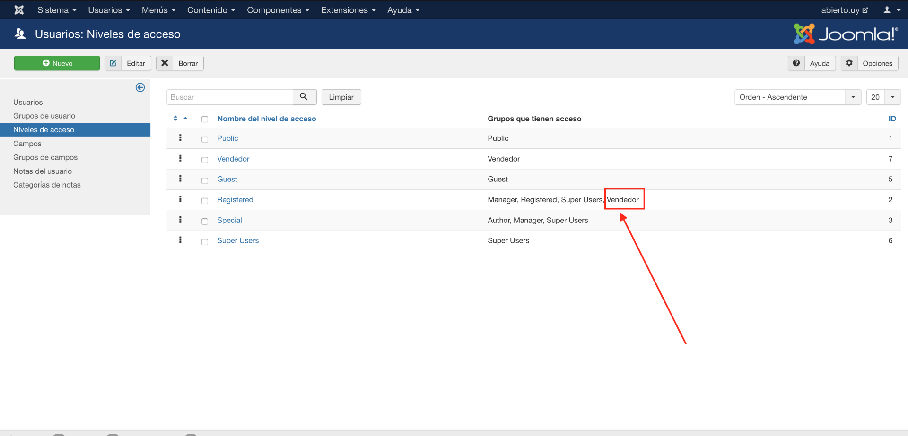Tick the checkbox next to Super Users
908x436 pixels.
click(205, 241)
